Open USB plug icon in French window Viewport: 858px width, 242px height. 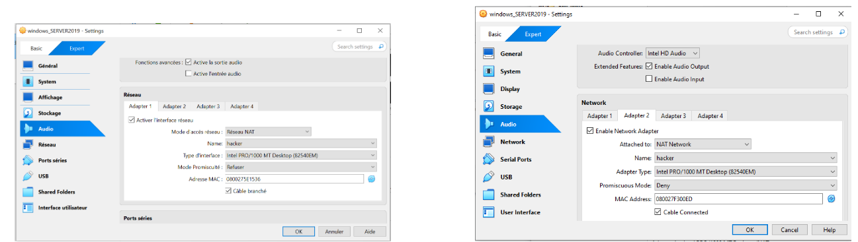click(x=28, y=176)
